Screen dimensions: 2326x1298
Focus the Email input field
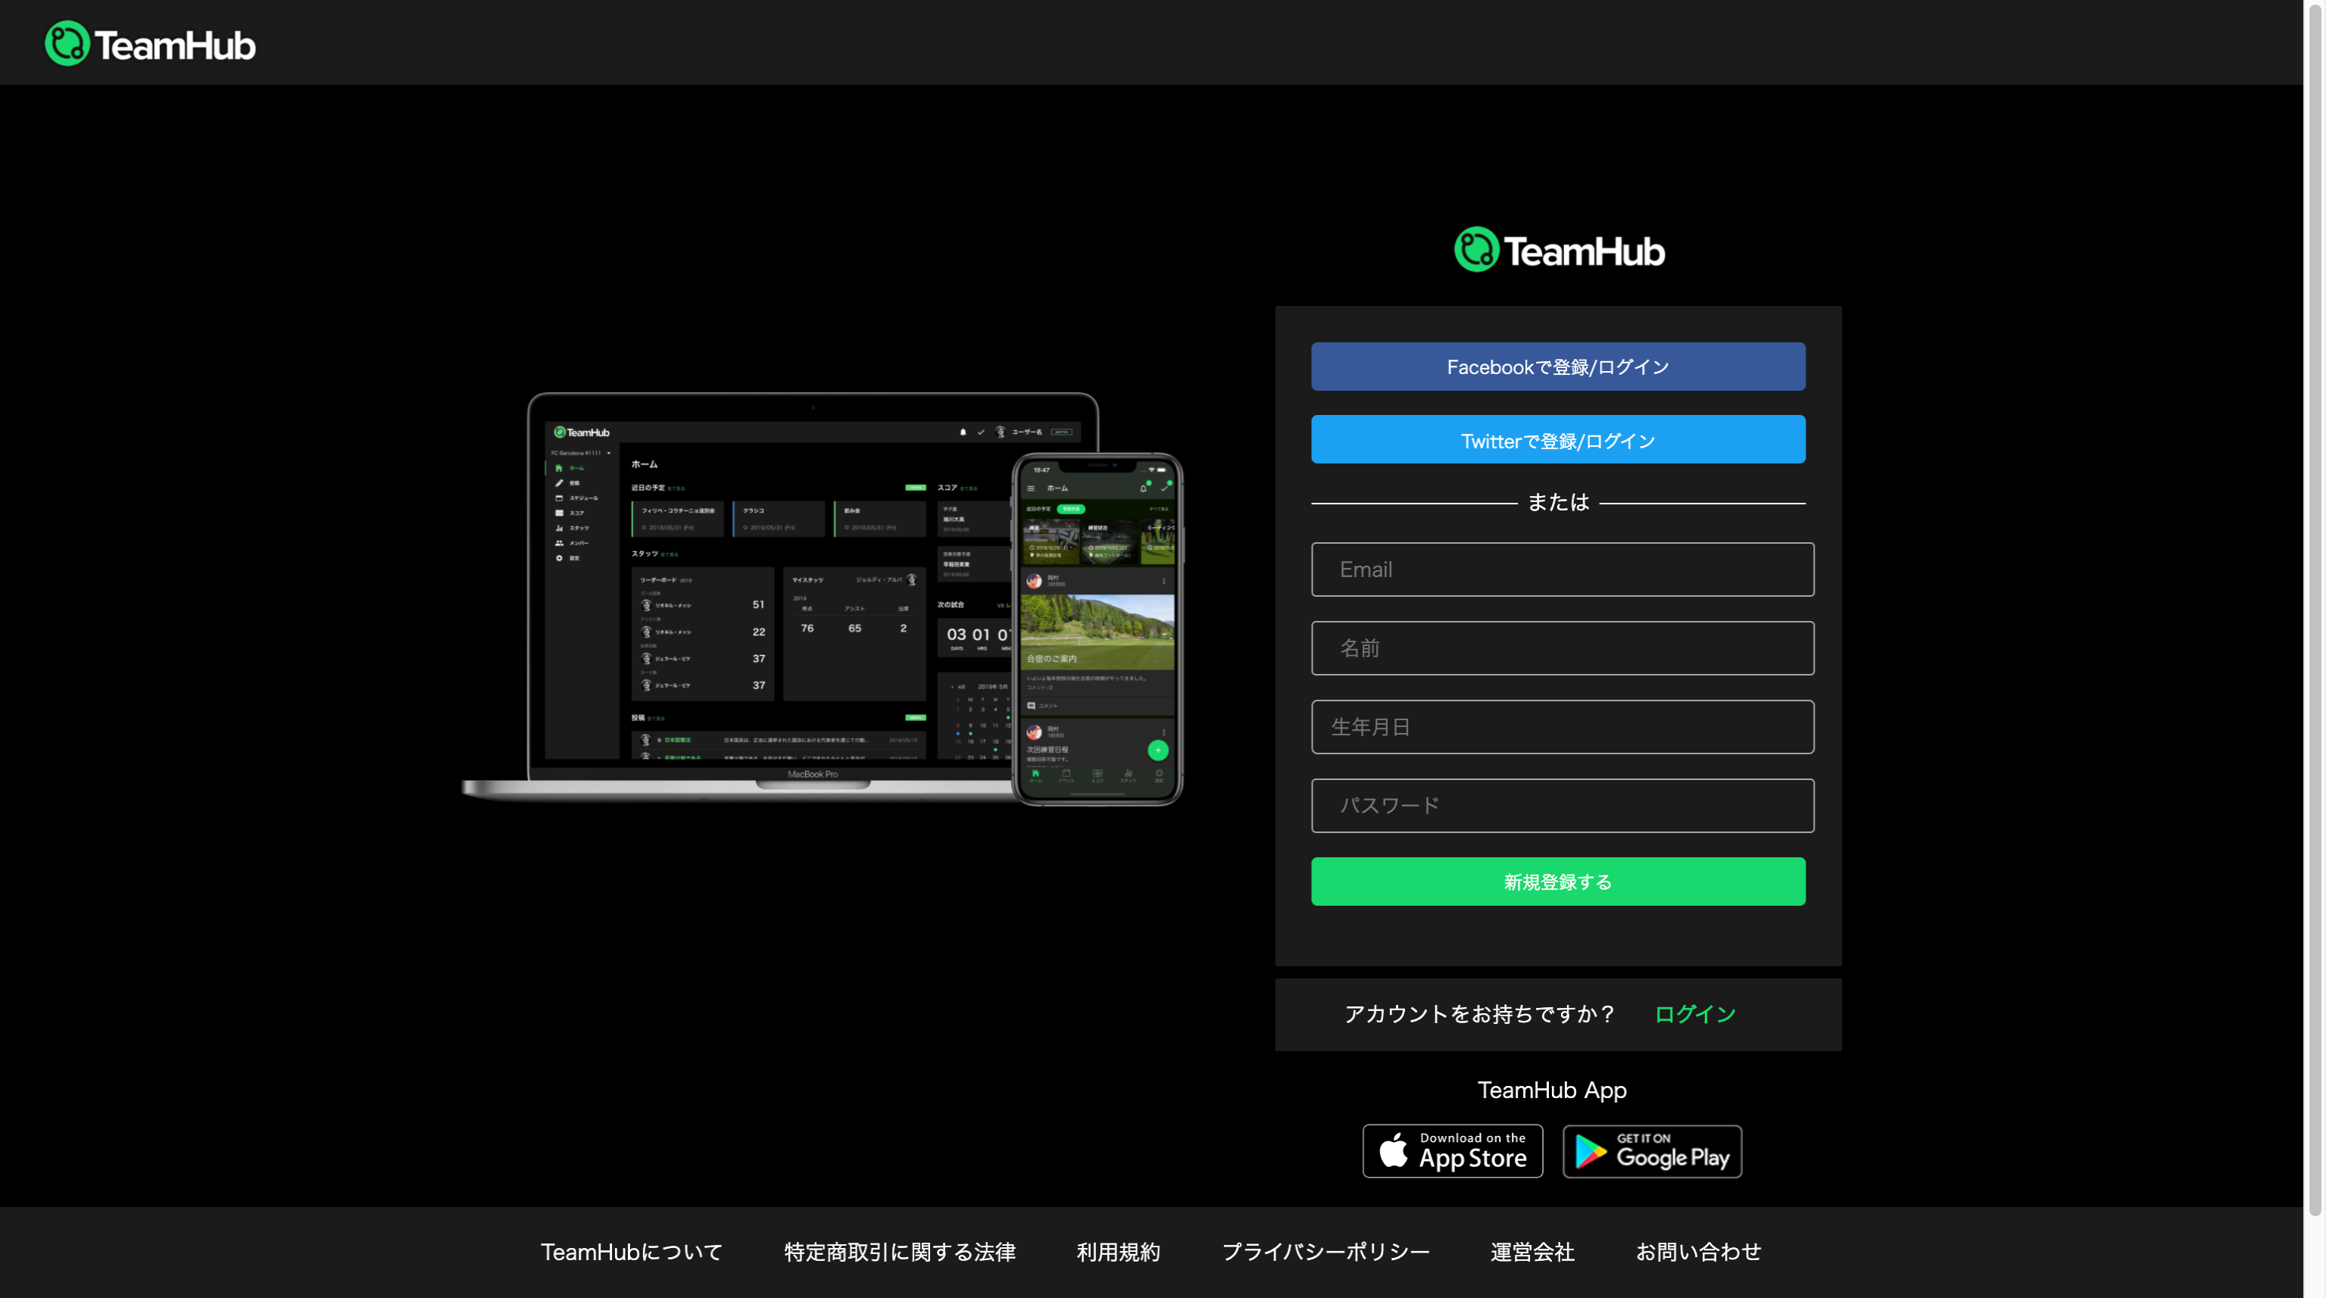tap(1562, 569)
